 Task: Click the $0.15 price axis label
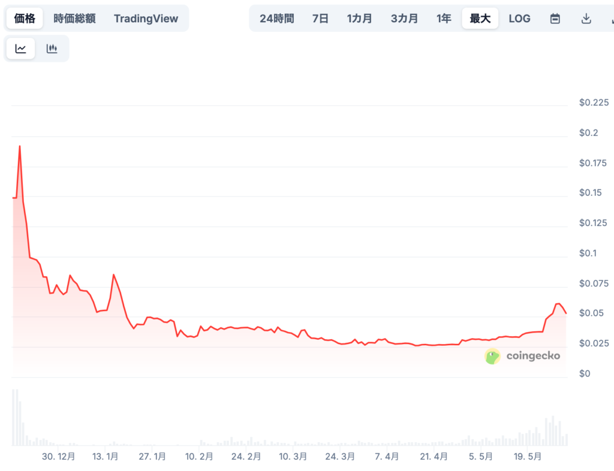(x=590, y=193)
